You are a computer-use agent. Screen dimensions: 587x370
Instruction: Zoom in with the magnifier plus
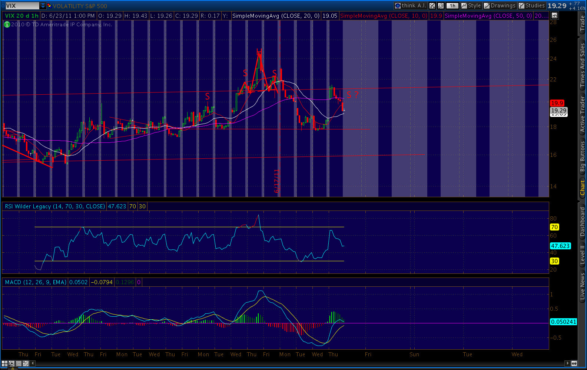(11, 363)
